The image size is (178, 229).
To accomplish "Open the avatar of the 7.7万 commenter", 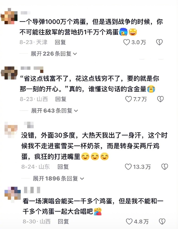I will point(9,73).
